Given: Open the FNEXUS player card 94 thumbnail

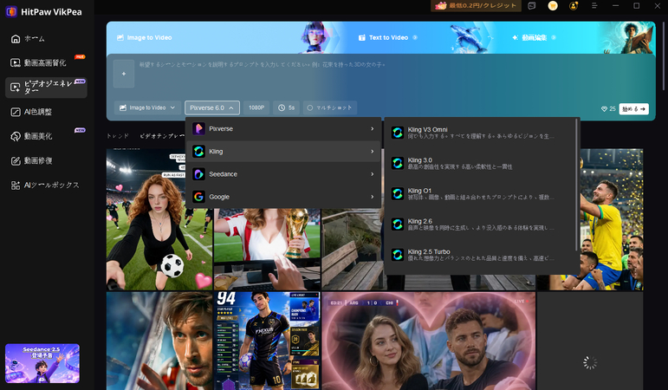Looking at the screenshot, I should point(267,341).
